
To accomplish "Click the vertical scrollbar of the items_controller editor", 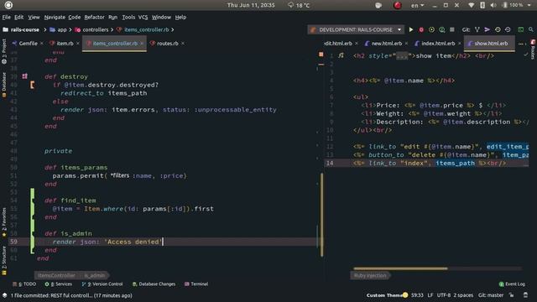I will click(322, 215).
